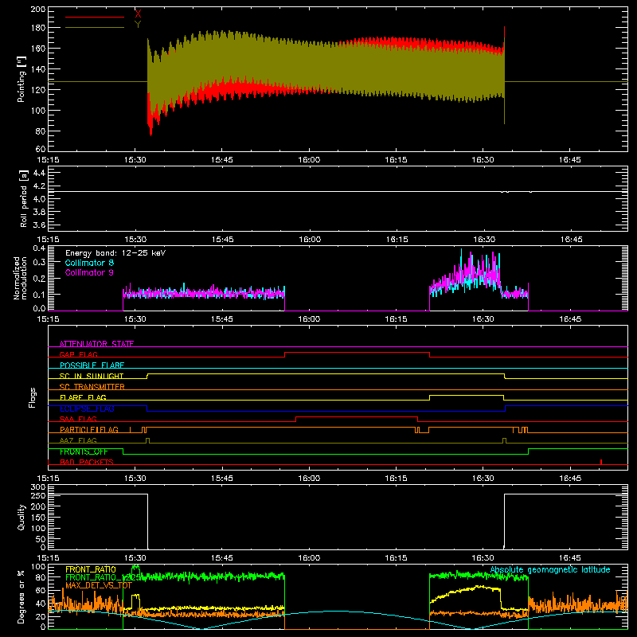Click the 'Quality' axis title

tap(21, 517)
